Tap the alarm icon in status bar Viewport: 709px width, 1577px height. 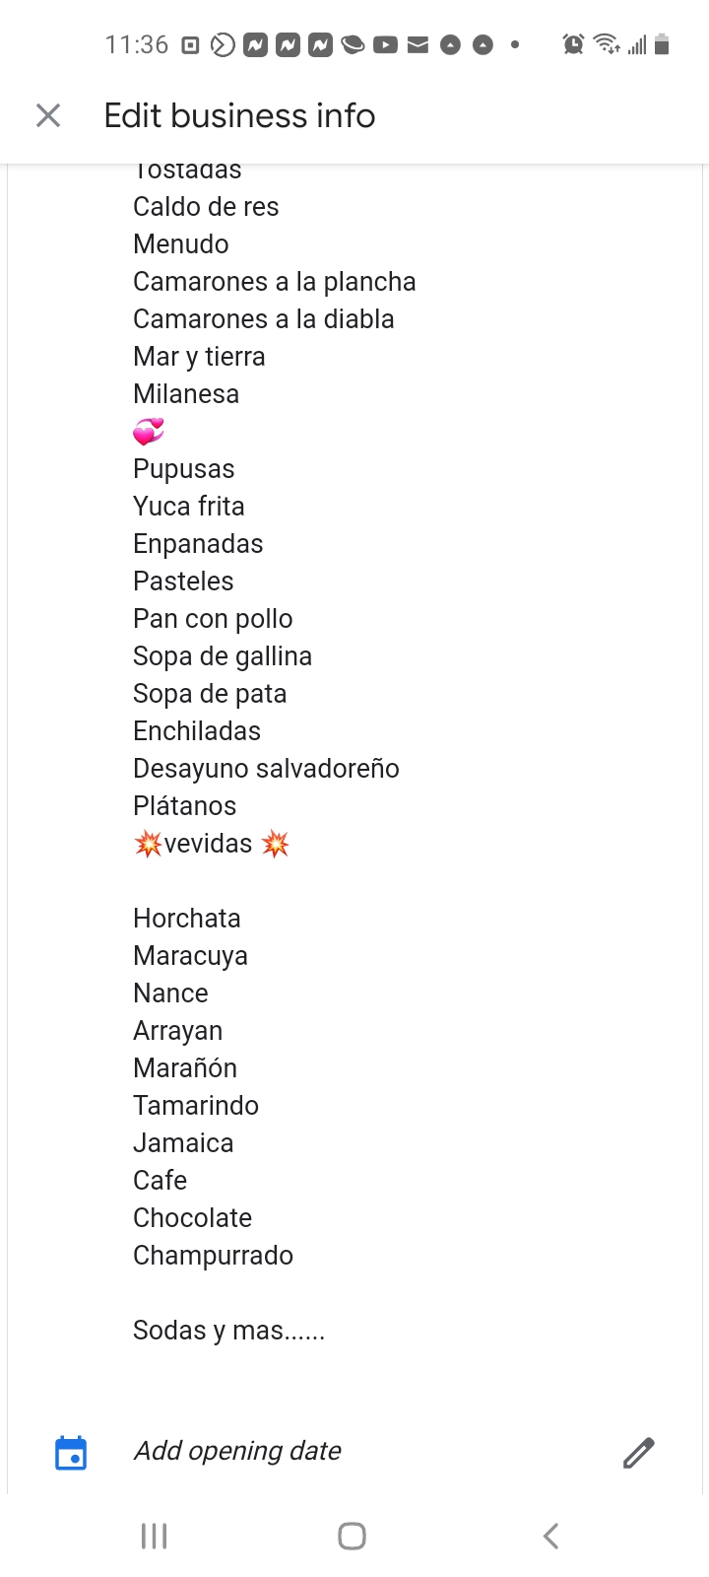click(x=573, y=44)
